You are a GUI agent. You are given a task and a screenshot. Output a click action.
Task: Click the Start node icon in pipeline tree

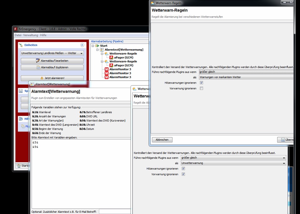click(97, 46)
